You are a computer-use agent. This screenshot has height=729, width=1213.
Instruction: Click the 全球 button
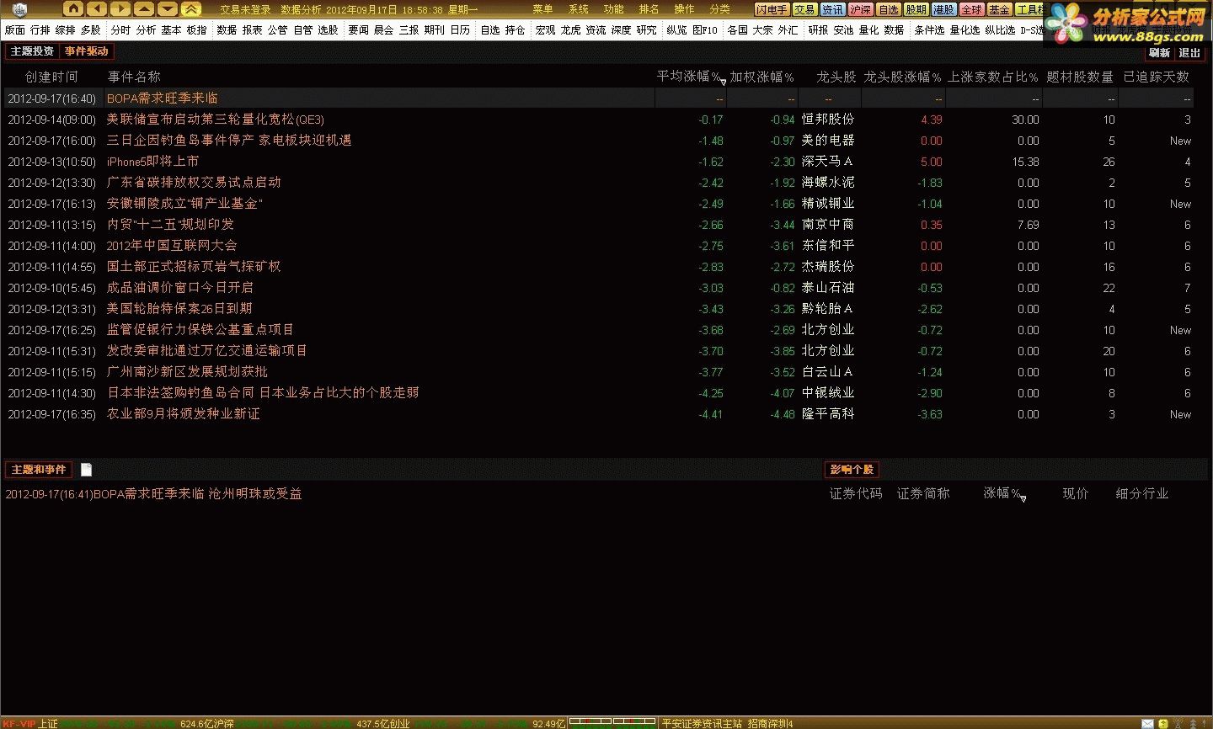pyautogui.click(x=971, y=9)
